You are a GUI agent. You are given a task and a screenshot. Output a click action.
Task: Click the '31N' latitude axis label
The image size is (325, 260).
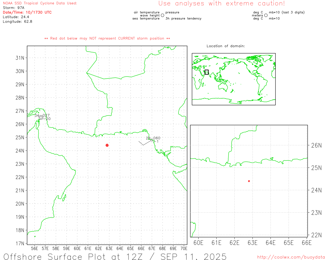(x=20, y=58)
